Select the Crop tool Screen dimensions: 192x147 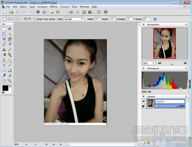pos(4,39)
